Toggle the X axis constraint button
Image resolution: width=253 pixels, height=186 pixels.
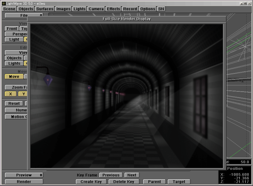pos(11,94)
